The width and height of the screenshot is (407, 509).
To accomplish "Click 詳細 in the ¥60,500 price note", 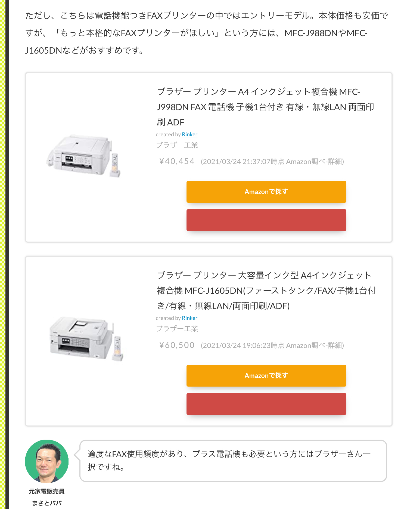I will pyautogui.click(x=335, y=345).
